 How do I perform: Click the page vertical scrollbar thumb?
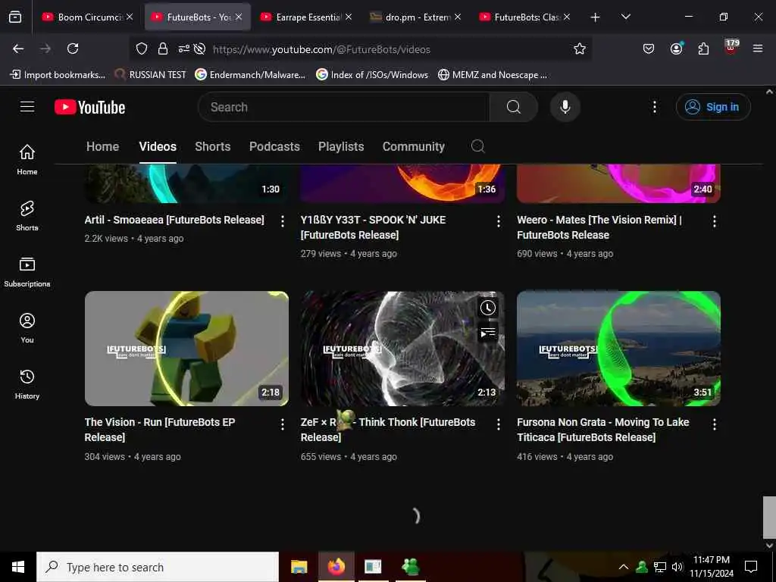click(x=769, y=517)
